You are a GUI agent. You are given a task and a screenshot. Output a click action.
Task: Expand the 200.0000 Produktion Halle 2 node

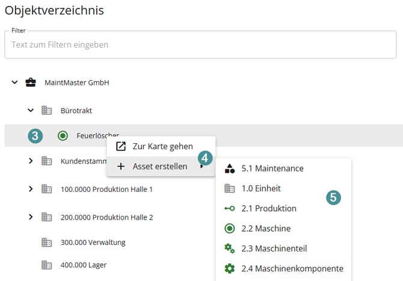[x=31, y=217]
